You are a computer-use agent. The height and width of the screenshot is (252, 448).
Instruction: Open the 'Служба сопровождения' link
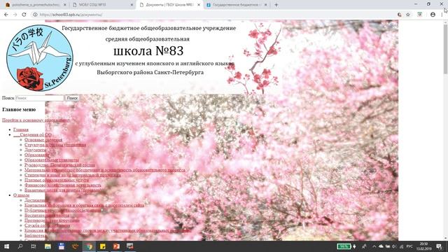point(47,225)
